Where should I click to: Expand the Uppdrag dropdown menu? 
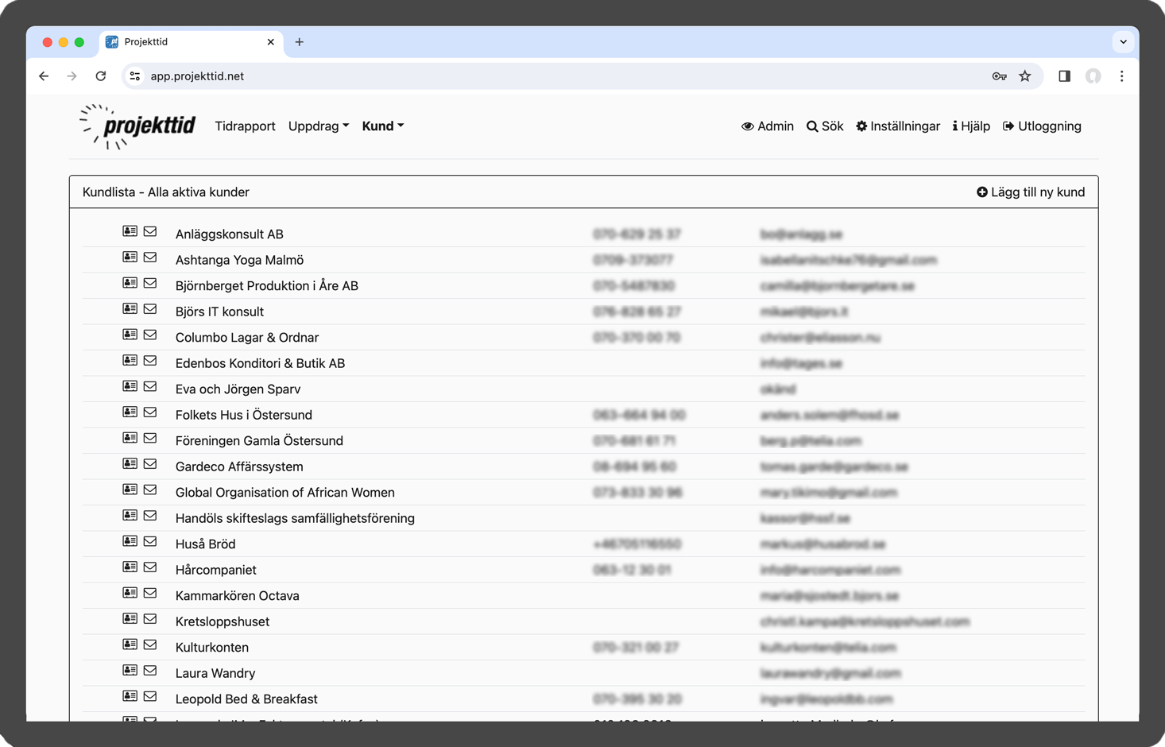pyautogui.click(x=318, y=126)
